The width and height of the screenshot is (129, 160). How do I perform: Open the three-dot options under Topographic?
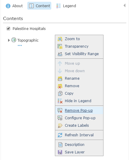(20, 46)
